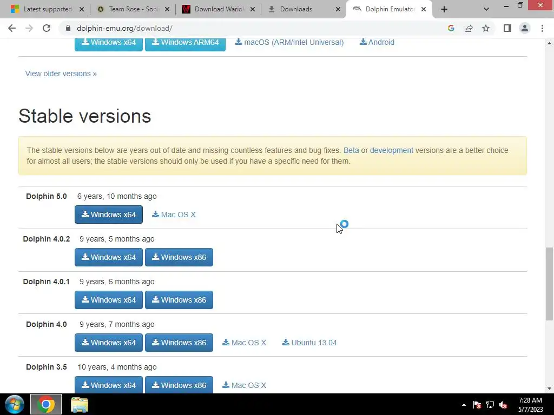
Task: Click the scrollbar up arrow
Action: [549, 43]
